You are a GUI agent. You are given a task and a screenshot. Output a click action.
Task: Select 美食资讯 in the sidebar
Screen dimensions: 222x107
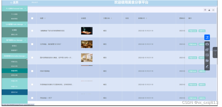14,71
